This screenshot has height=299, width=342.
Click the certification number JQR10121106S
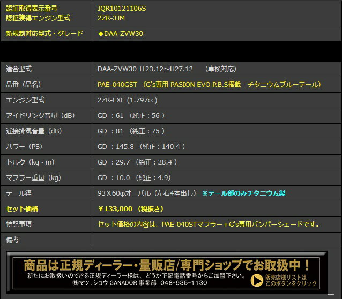point(122,9)
